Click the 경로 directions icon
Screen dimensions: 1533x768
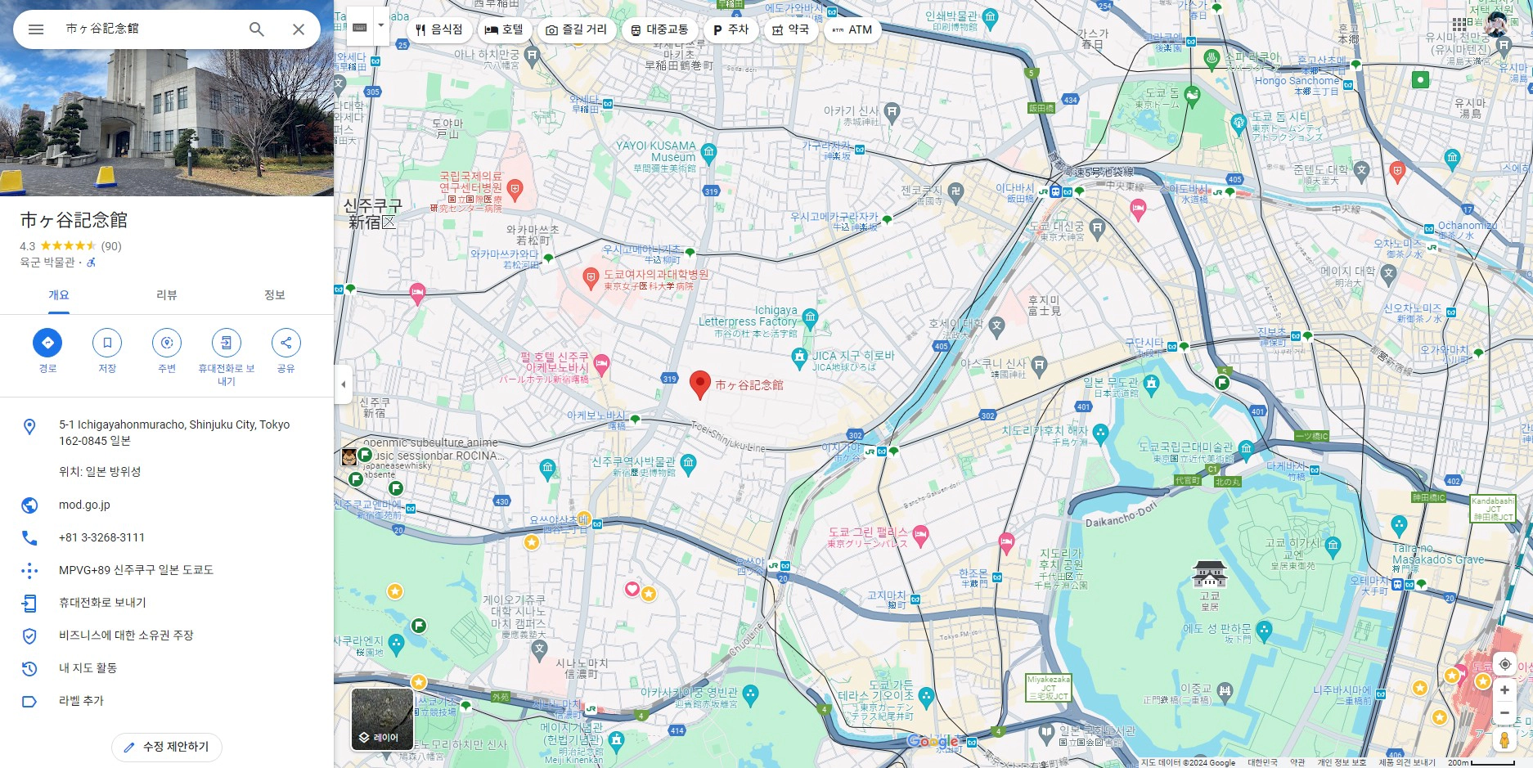coord(47,343)
